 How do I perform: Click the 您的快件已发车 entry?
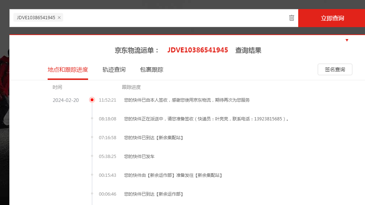tap(139, 157)
